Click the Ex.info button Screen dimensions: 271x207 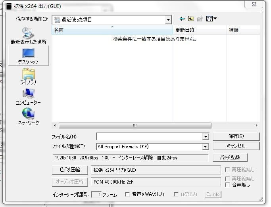[213, 194]
